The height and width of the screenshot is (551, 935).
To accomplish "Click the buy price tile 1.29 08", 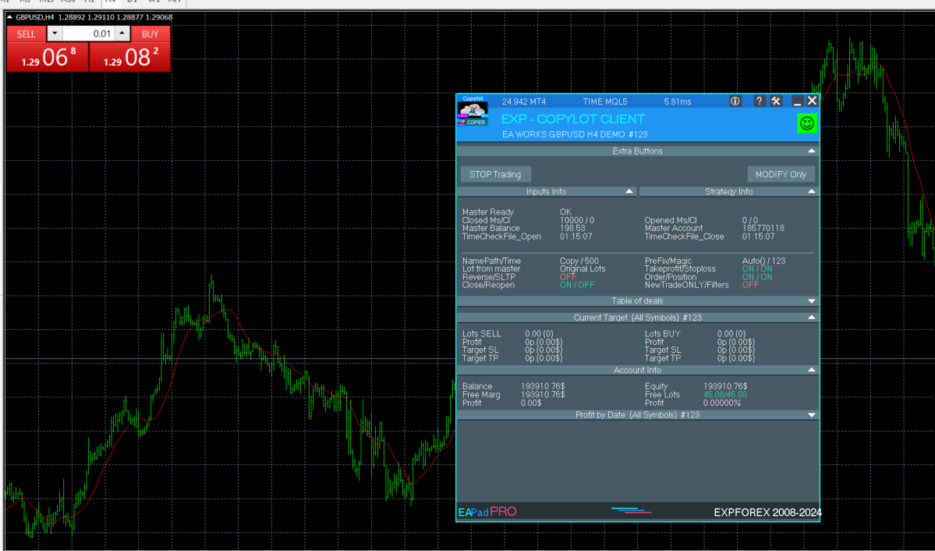I will coord(130,57).
